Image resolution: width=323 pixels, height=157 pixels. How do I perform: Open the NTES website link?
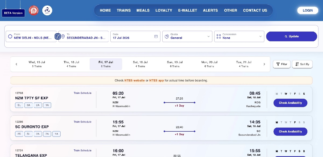click(x=135, y=80)
